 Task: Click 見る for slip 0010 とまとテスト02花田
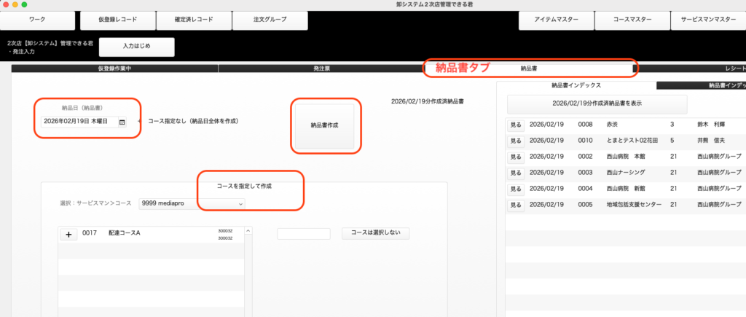515,141
